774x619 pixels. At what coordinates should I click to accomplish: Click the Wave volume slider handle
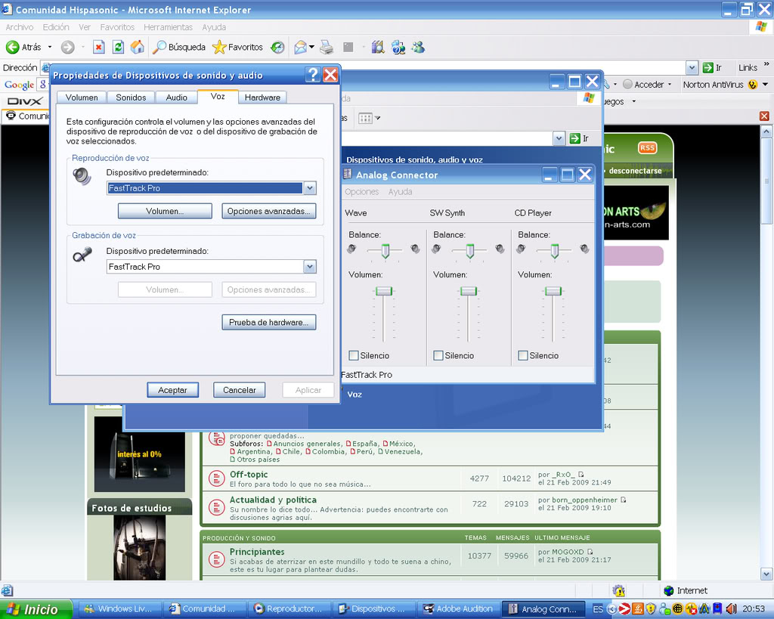tap(385, 291)
